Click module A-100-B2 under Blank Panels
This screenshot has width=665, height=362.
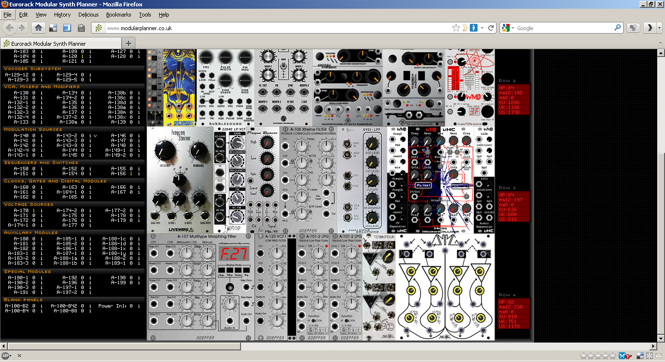click(19, 306)
